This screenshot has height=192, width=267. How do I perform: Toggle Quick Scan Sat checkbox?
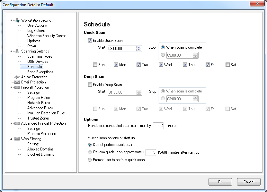coord(228,65)
